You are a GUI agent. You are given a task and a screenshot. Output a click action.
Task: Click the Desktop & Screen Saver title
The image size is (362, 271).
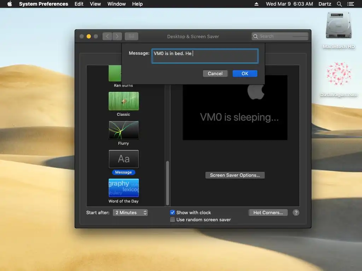[193, 36]
